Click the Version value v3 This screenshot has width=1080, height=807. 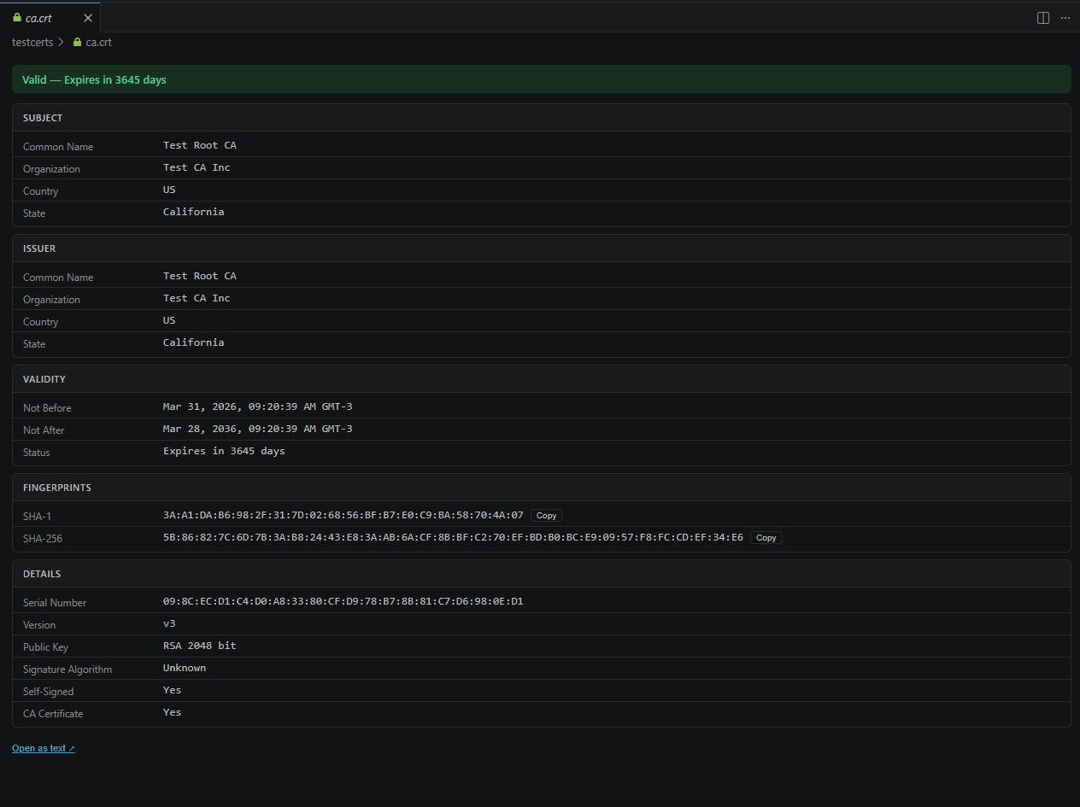click(x=169, y=623)
